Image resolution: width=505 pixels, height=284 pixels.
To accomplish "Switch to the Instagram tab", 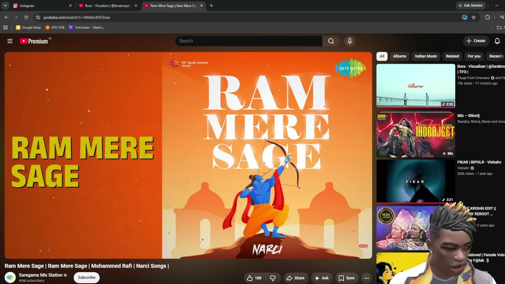I will point(42,6).
